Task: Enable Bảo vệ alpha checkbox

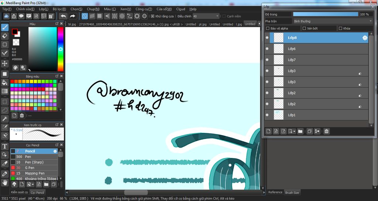Action: (x=268, y=28)
